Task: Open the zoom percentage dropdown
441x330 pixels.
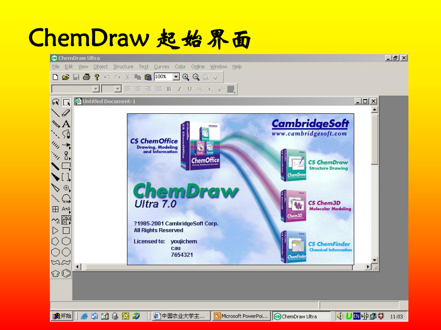Action: (x=176, y=77)
